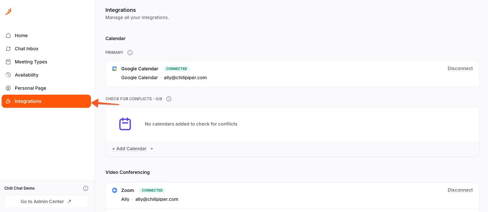488x212 pixels.
Task: Click the Availability clock icon
Action: [x=8, y=75]
